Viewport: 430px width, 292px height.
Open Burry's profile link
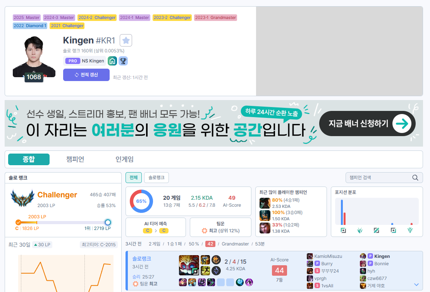(327, 264)
